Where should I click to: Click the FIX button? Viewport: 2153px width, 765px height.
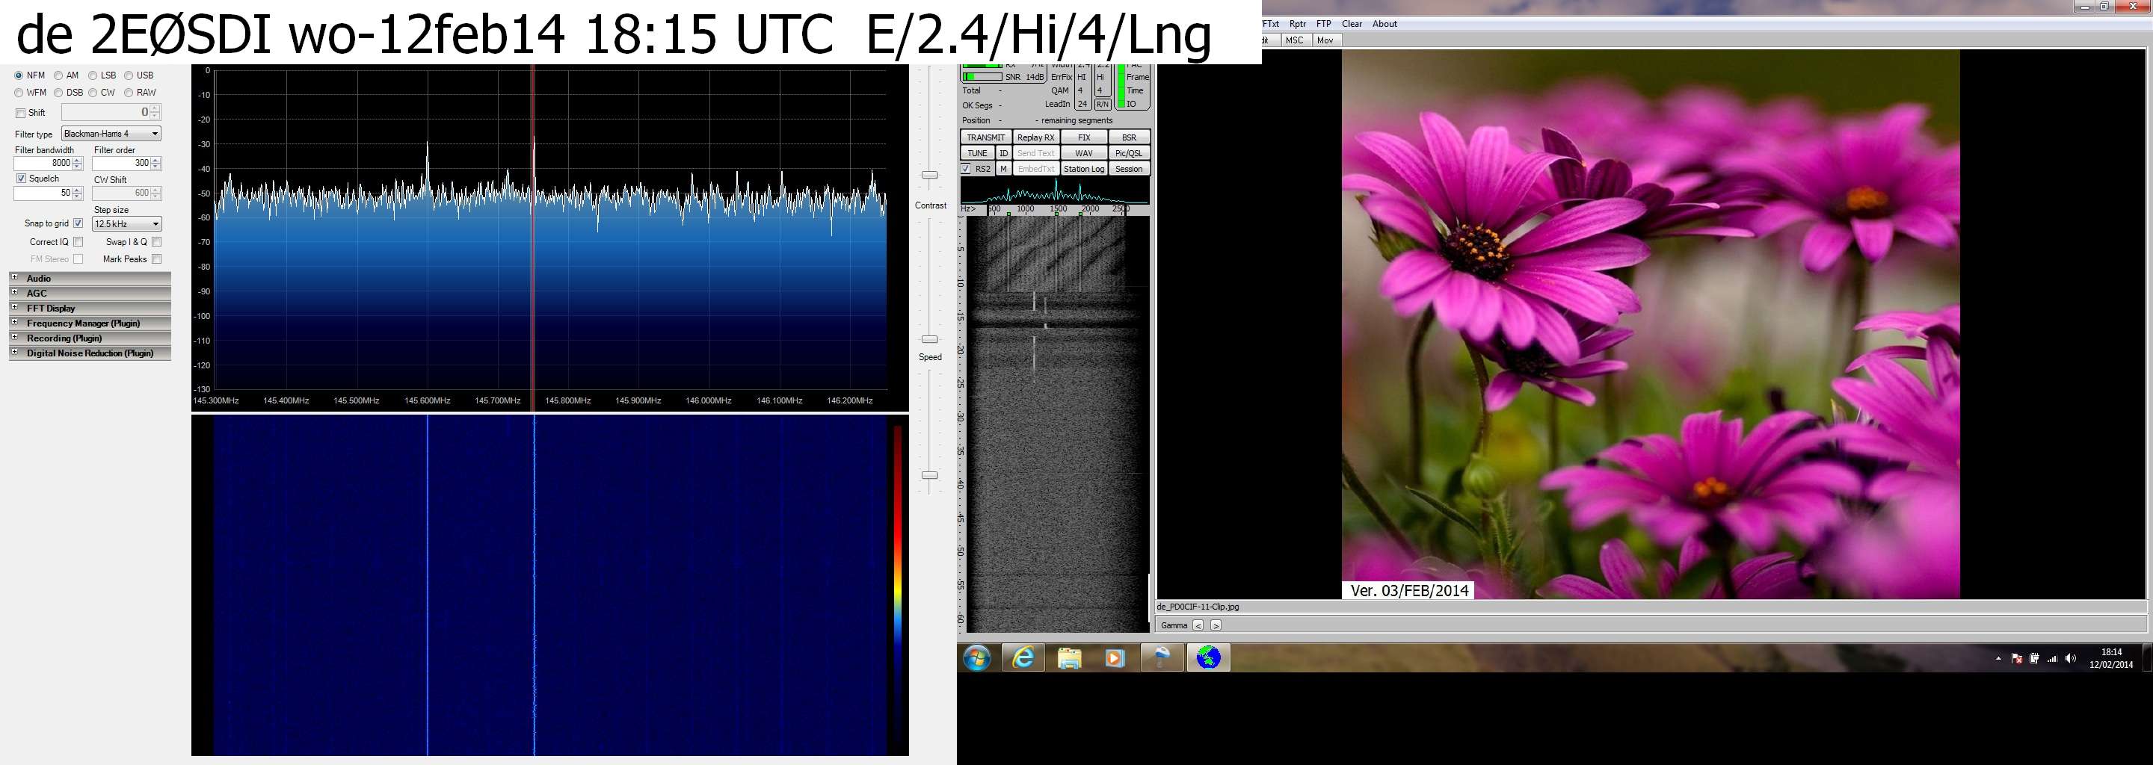pyautogui.click(x=1084, y=137)
